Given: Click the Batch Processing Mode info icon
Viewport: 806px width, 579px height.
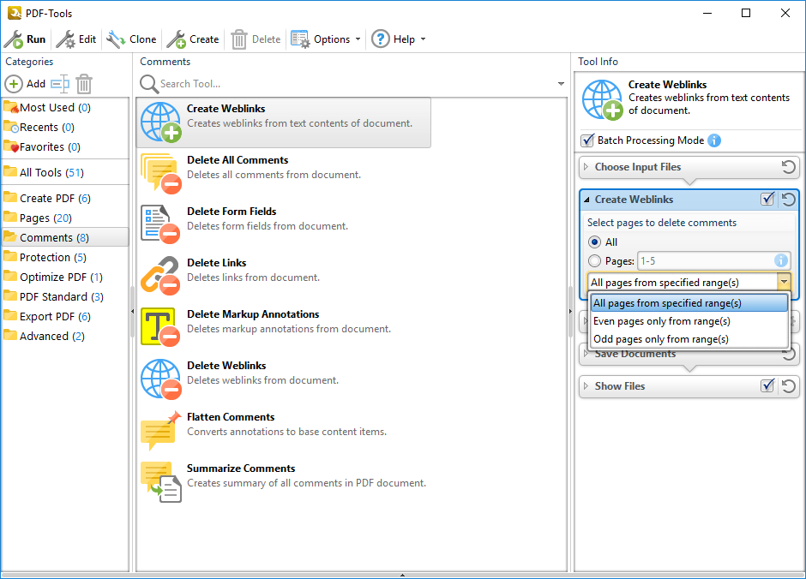Looking at the screenshot, I should (x=714, y=140).
